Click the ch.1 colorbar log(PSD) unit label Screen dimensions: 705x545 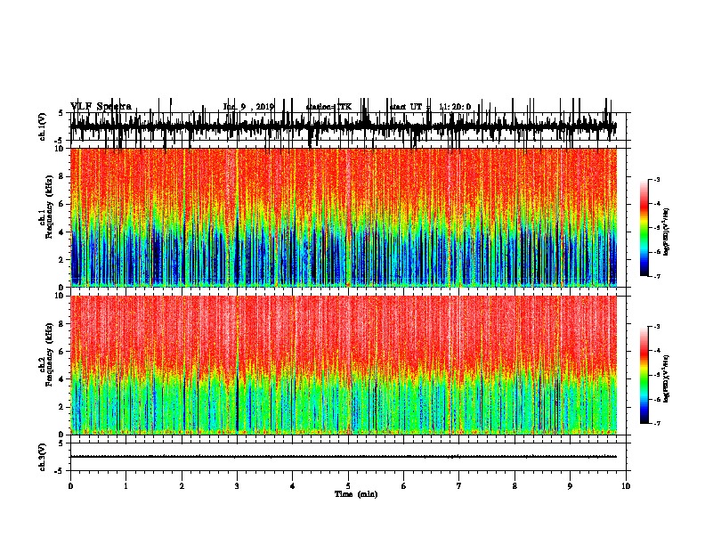point(667,232)
